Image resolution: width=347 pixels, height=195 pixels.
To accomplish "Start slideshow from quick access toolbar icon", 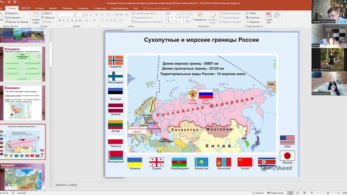I will tap(15, 2).
